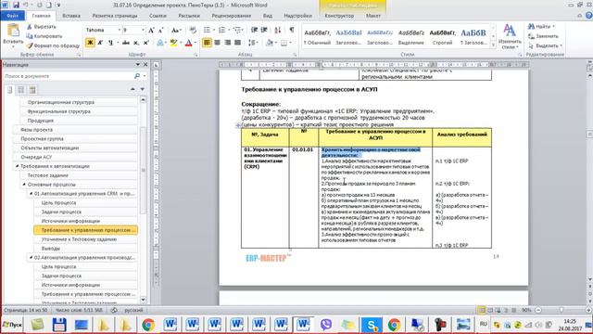Apply the Строгий (Strong) style
This screenshot has height=334, width=593.
click(x=442, y=37)
